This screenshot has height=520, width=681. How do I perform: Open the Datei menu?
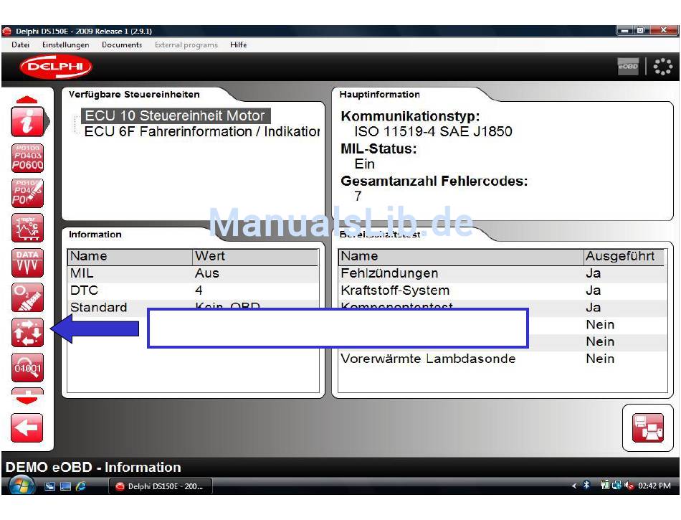pos(20,44)
